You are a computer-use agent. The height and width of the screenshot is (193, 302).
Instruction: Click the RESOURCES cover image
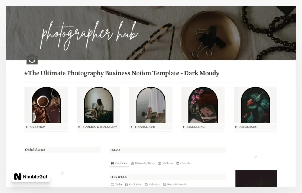click(x=255, y=105)
